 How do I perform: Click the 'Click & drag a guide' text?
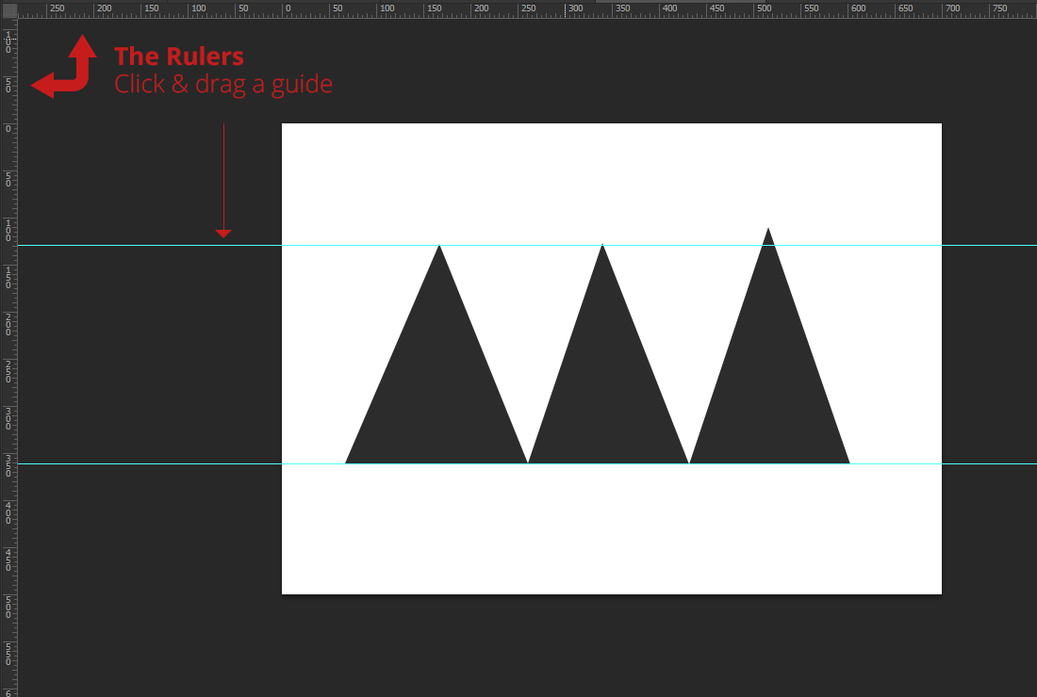coord(223,84)
